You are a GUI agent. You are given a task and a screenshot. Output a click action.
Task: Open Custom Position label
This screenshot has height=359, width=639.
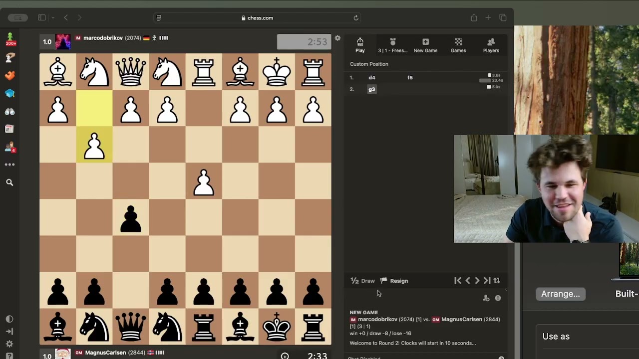pos(369,64)
